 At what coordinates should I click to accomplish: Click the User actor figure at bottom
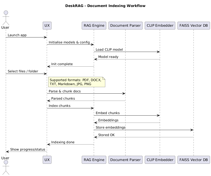(6, 168)
